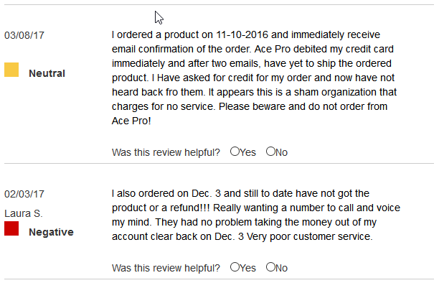Click the yellow Neutral rating square
Screen dimensions: 439x283
pyautogui.click(x=11, y=70)
